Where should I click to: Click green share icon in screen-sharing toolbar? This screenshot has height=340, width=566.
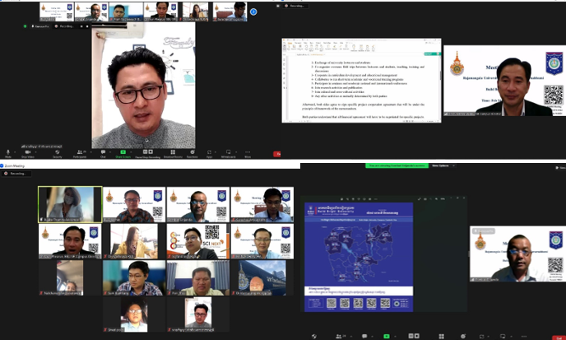tap(387, 337)
